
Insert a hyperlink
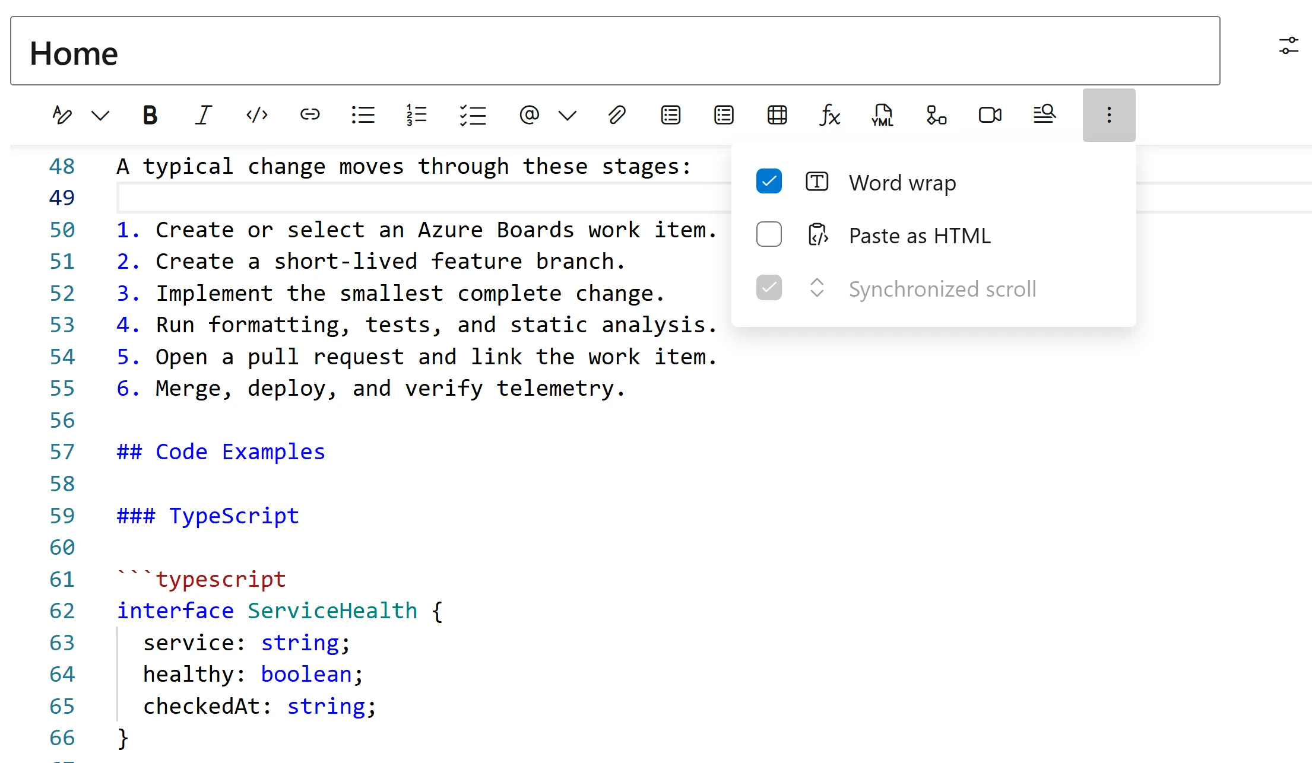310,115
